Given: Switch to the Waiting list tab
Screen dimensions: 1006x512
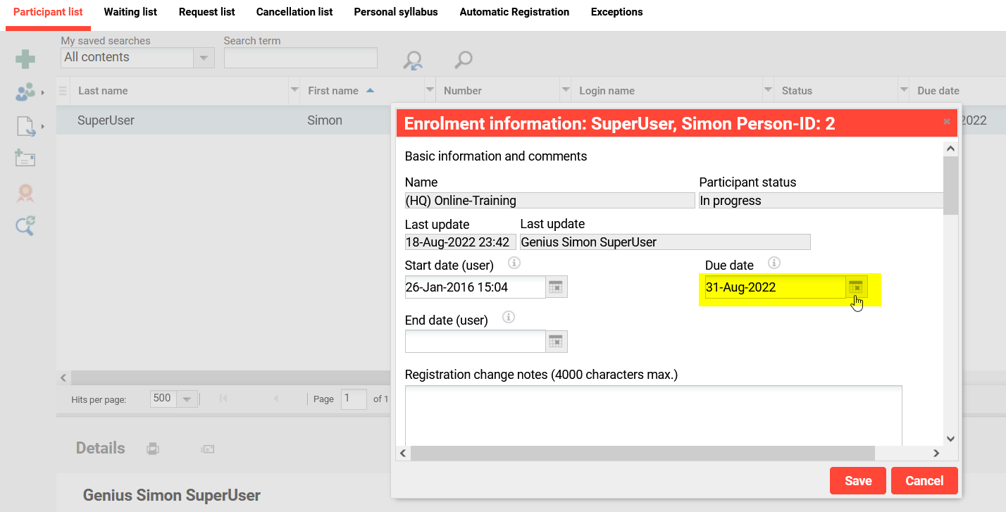Looking at the screenshot, I should click(130, 12).
